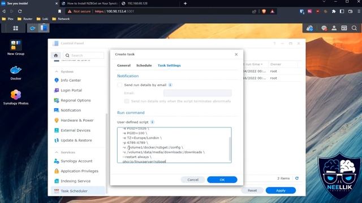Refresh the task list
362x203 pixels.
click(x=297, y=178)
